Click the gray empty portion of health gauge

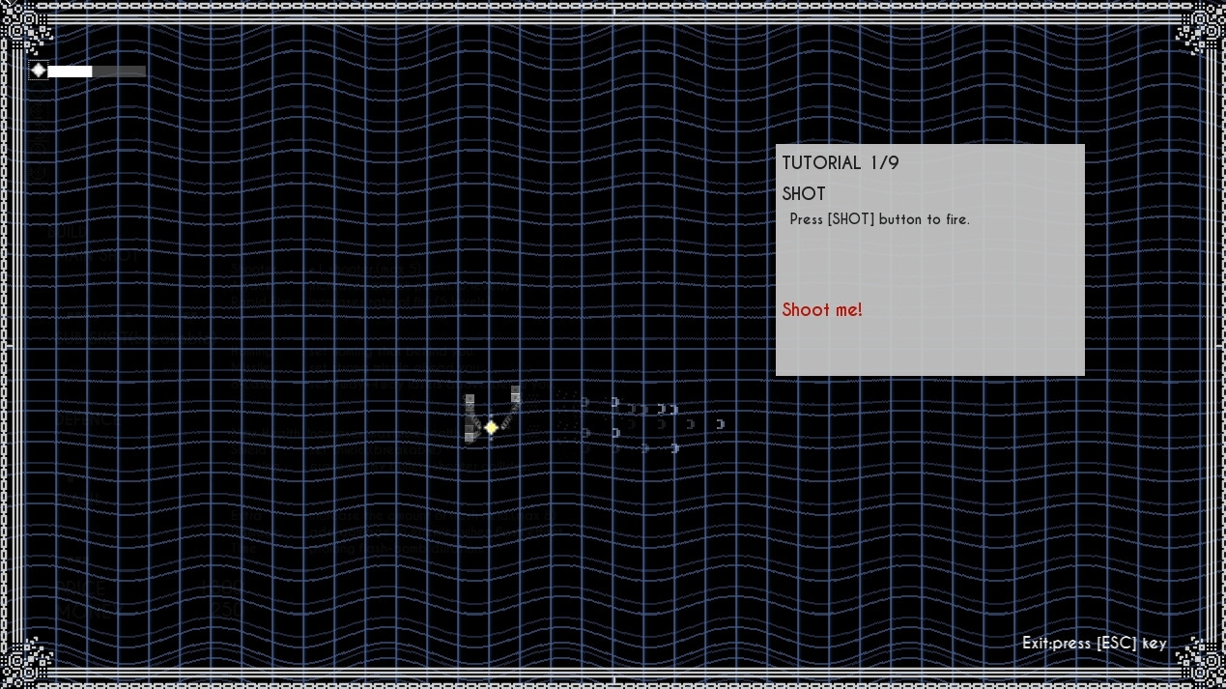(x=119, y=71)
